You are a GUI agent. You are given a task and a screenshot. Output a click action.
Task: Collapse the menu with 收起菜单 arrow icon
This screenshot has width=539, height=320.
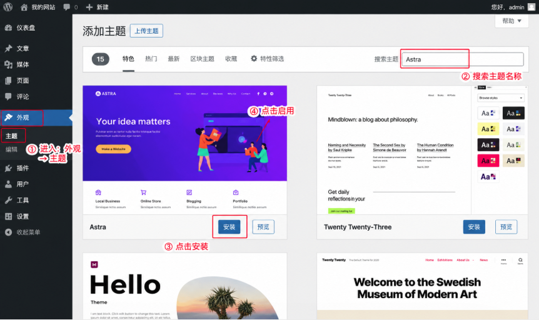pos(9,232)
